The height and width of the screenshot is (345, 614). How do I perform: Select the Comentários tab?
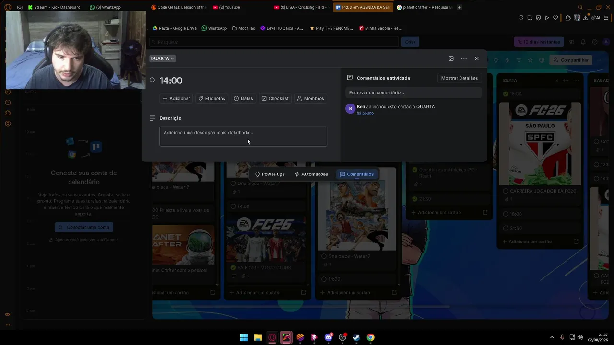point(356,174)
